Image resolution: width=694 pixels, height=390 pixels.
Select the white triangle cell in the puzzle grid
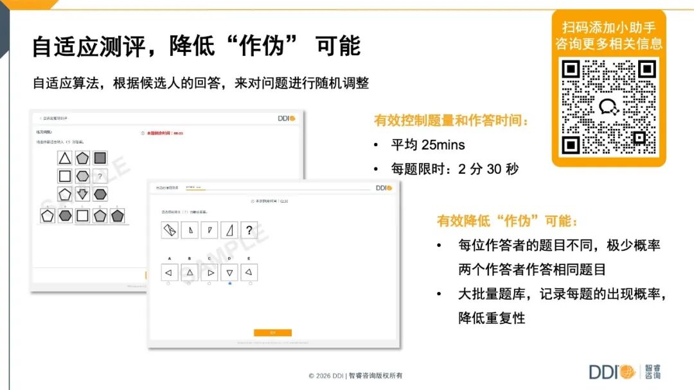click(x=65, y=158)
